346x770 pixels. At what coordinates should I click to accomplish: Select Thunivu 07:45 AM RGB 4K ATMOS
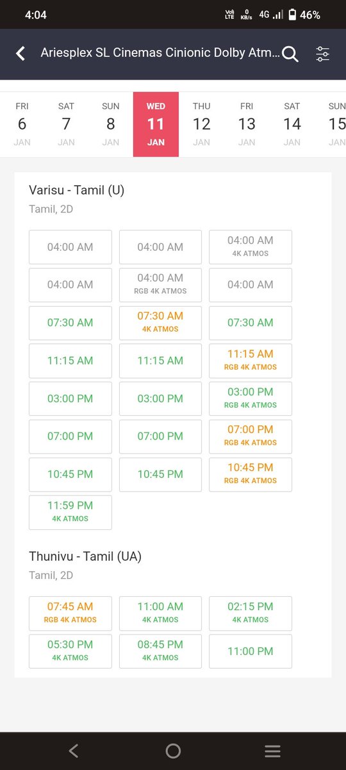pos(70,613)
